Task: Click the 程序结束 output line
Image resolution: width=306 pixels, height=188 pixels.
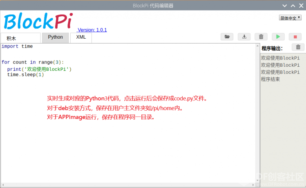Action: click(x=270, y=79)
